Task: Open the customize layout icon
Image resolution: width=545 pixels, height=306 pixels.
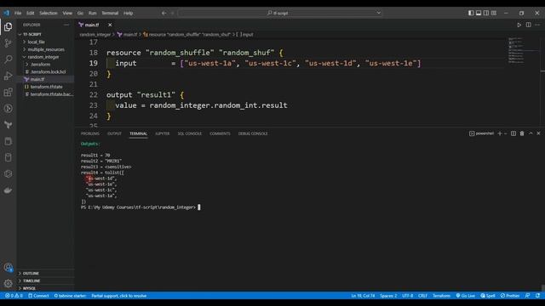Action: click(x=494, y=14)
